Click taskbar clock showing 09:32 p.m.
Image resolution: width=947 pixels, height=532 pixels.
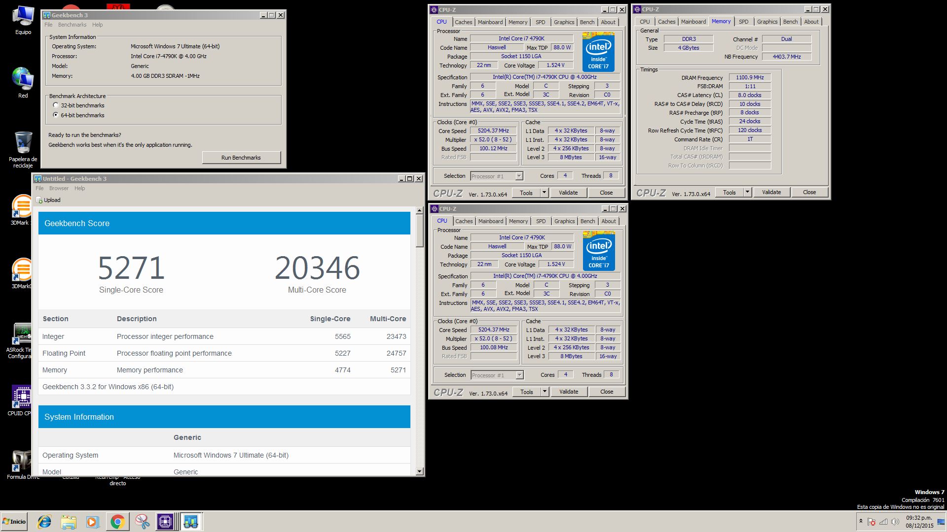(x=919, y=522)
